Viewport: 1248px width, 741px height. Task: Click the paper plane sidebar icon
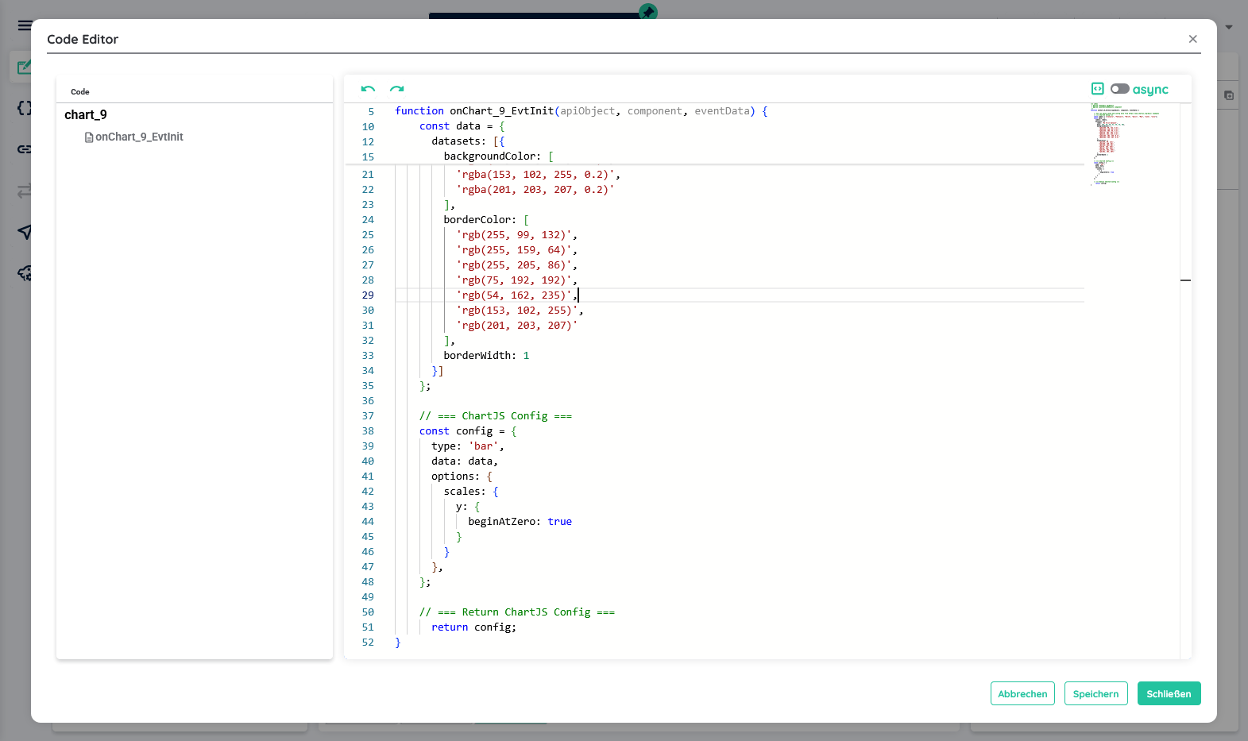coord(25,231)
